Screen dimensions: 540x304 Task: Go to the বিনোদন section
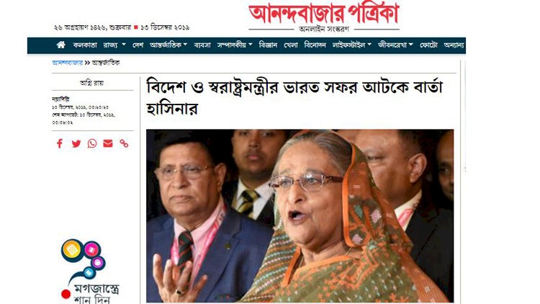pyautogui.click(x=315, y=45)
